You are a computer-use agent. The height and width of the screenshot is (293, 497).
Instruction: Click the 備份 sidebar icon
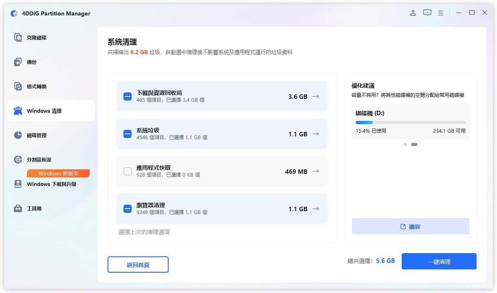tap(18, 62)
